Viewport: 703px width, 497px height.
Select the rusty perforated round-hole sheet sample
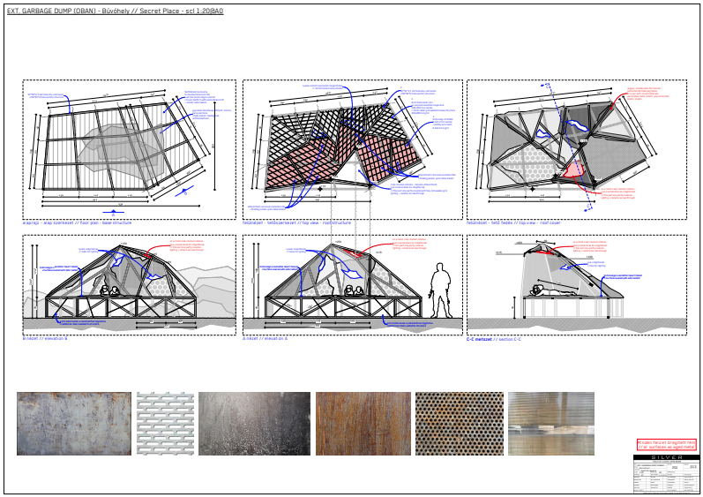coord(460,424)
